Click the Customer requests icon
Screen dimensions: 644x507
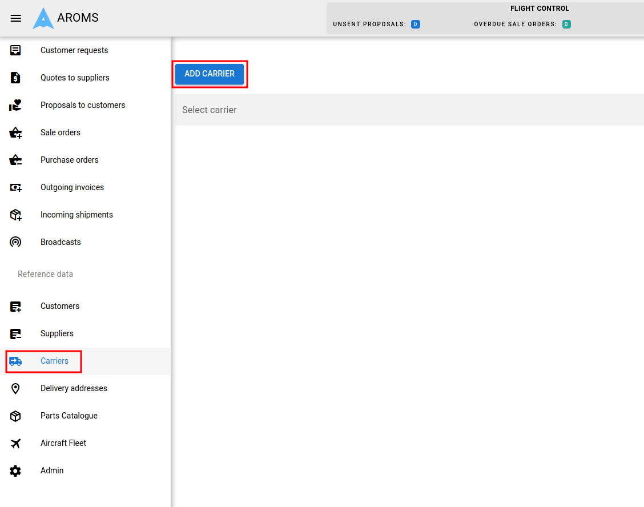[x=15, y=50]
